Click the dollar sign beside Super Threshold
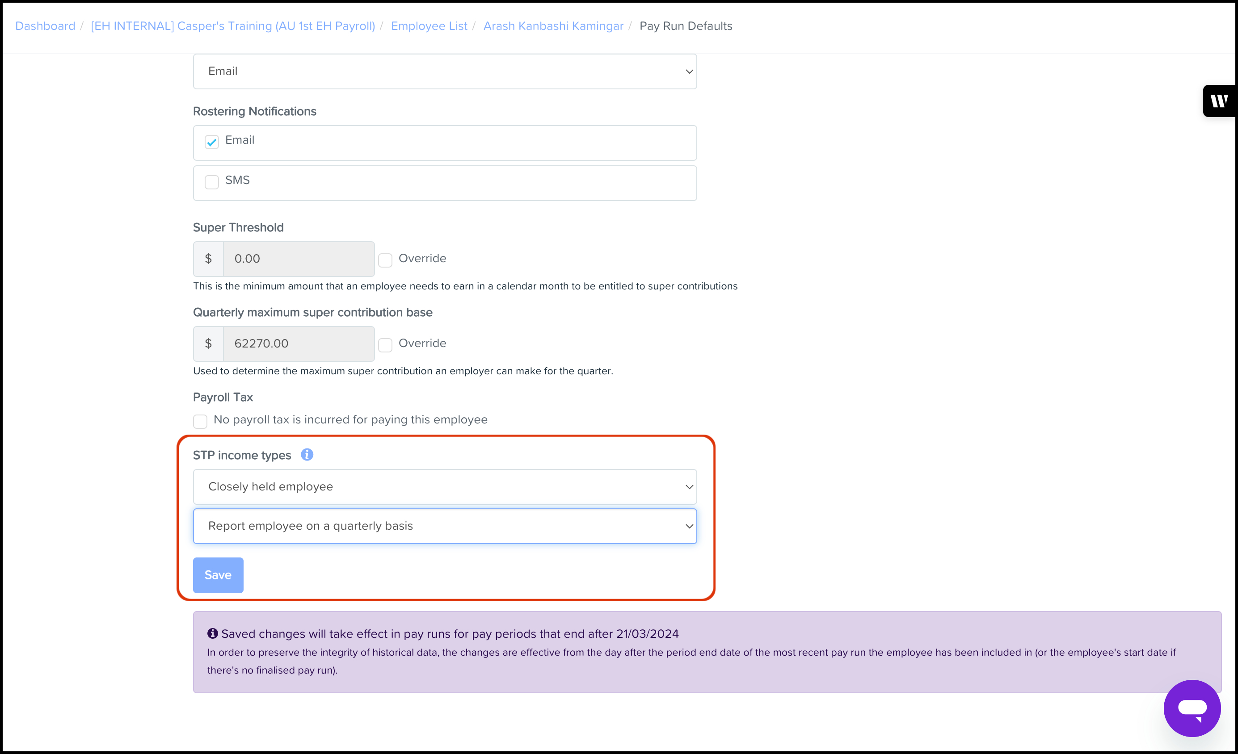 point(209,259)
